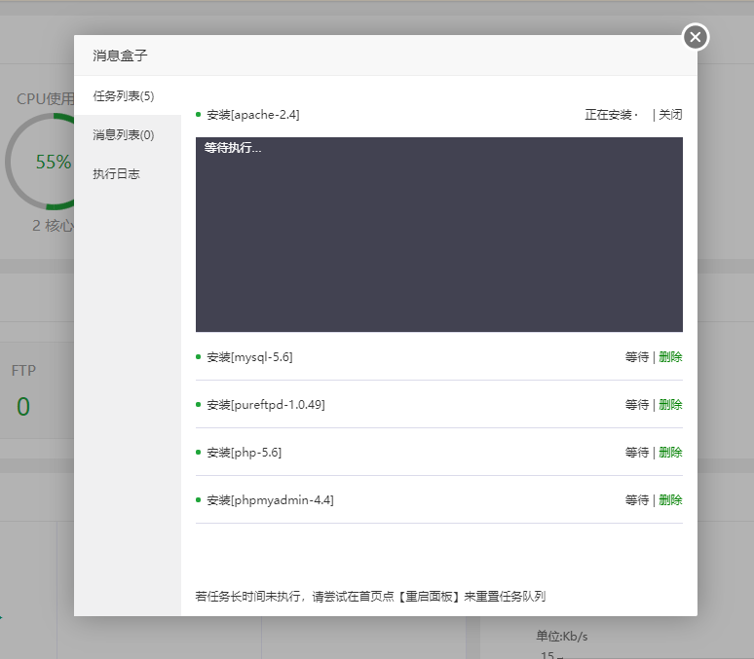Viewport: 754px width, 659px height.
Task: Click the 等待执行... text in the log console
Action: pyautogui.click(x=233, y=148)
